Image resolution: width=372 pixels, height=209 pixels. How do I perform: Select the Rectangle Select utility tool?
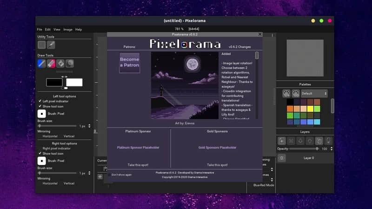coord(42,45)
